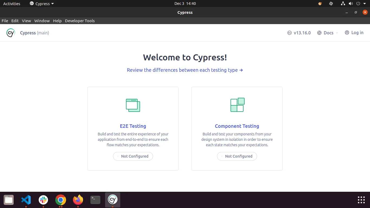Click Not Configured badge under E2E Testing
This screenshot has width=370, height=208.
pyautogui.click(x=133, y=156)
